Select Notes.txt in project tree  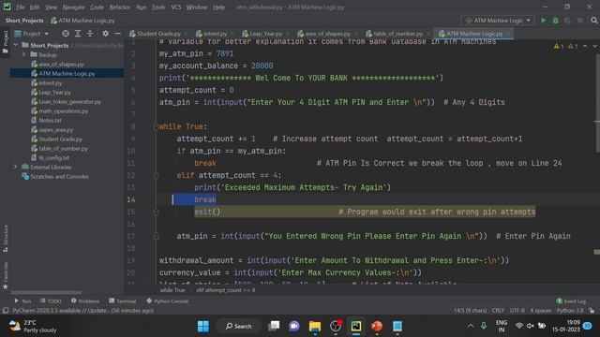pyautogui.click(x=50, y=120)
